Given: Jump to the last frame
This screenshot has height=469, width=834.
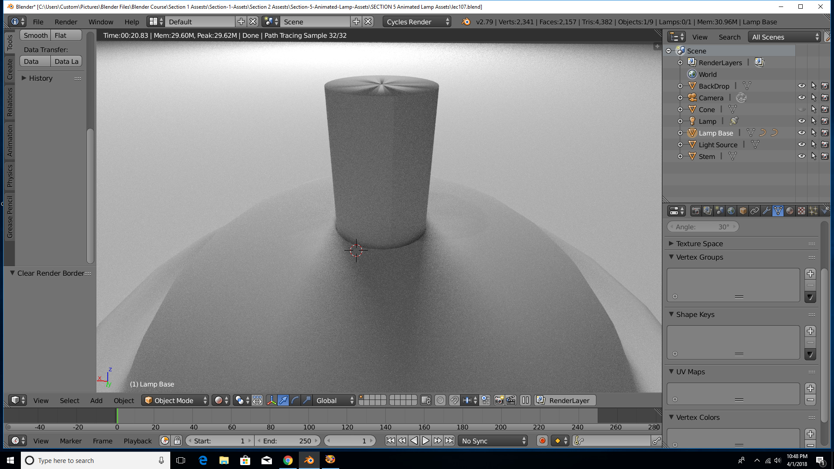Looking at the screenshot, I should (x=450, y=441).
